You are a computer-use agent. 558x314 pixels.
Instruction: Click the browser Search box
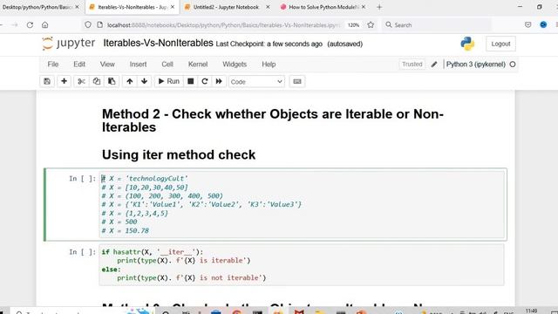(x=436, y=25)
